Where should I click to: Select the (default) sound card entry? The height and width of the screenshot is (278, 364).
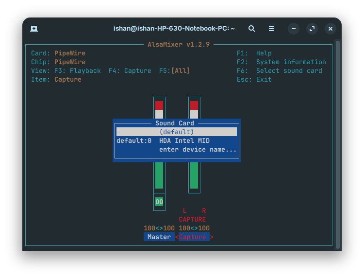coord(177,132)
